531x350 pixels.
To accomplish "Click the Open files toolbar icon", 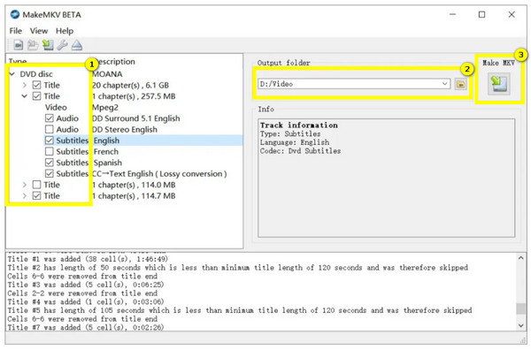I will point(19,45).
